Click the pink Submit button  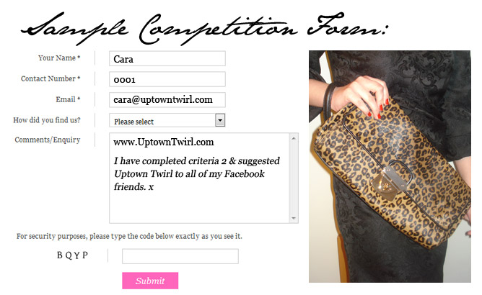point(150,281)
